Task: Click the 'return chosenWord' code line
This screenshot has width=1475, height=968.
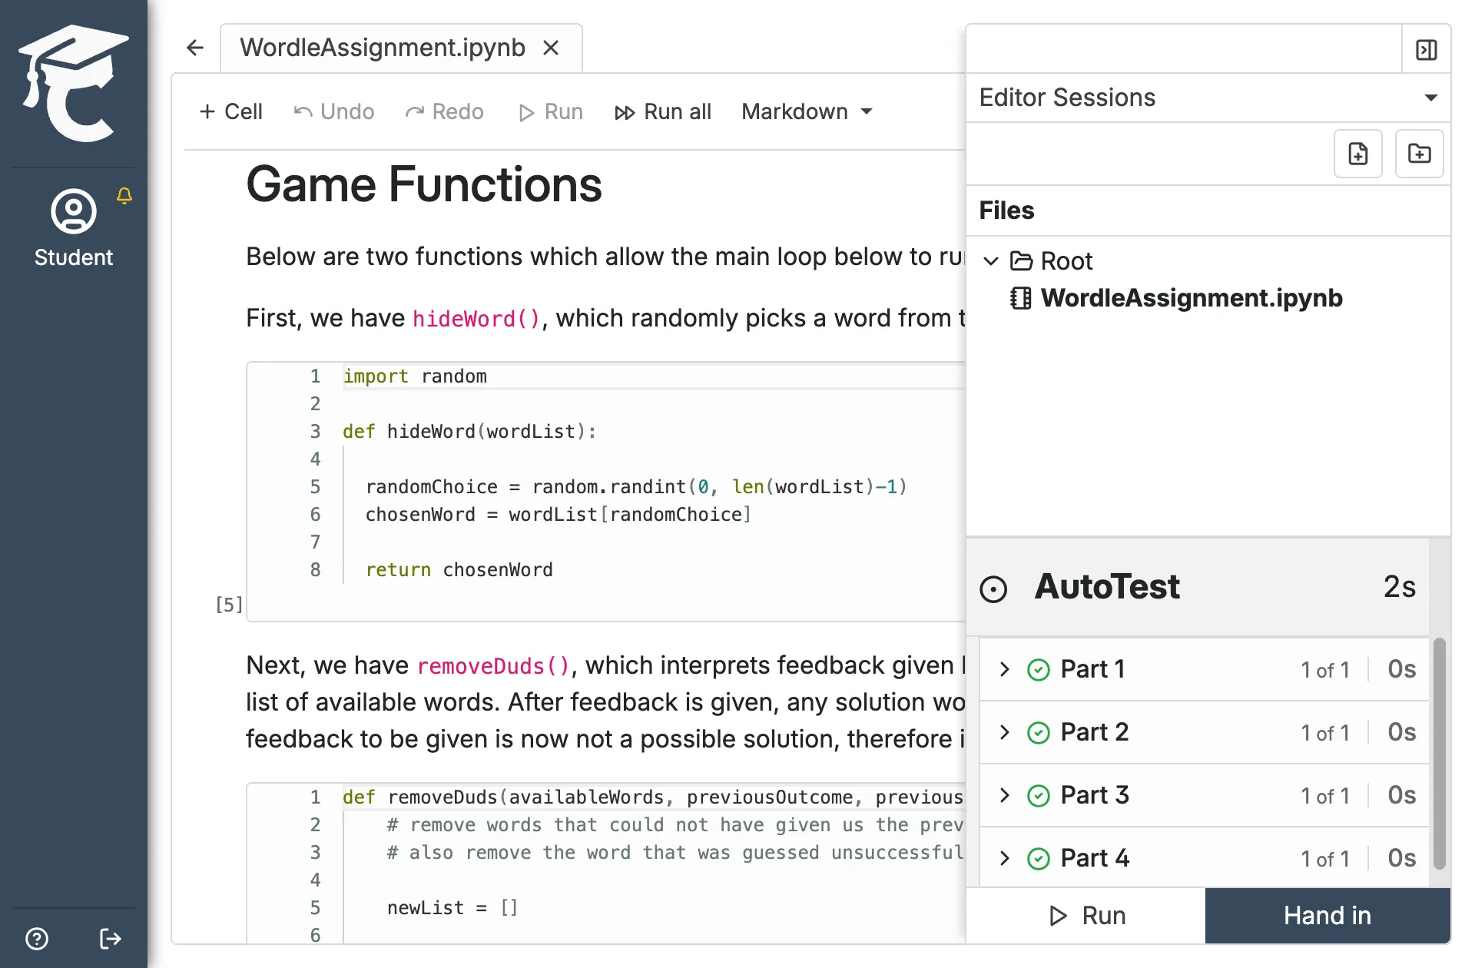Action: tap(459, 570)
